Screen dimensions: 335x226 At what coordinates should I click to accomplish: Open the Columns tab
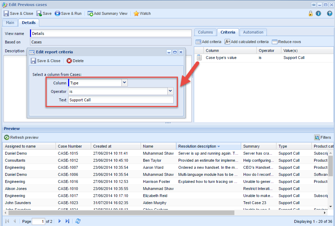205,32
